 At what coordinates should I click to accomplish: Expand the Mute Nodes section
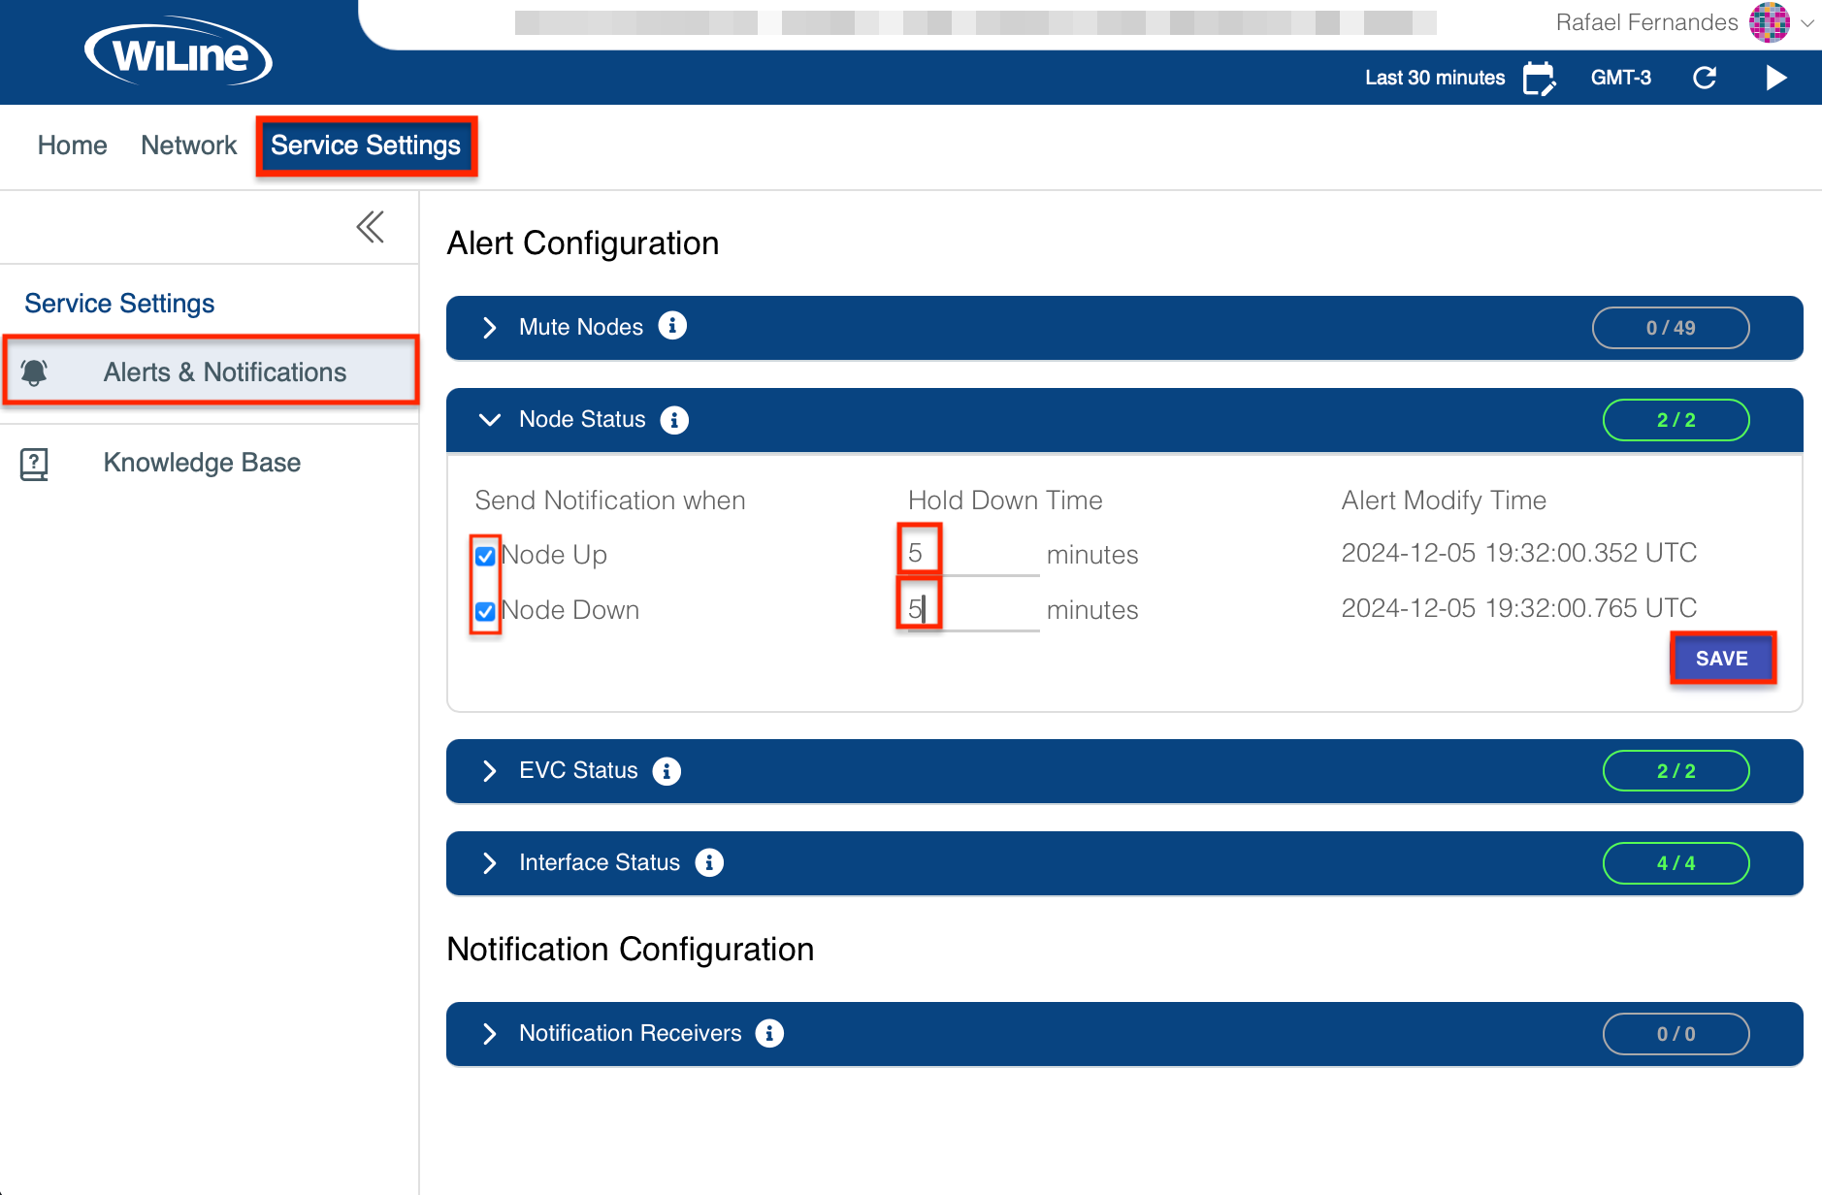[x=490, y=328]
